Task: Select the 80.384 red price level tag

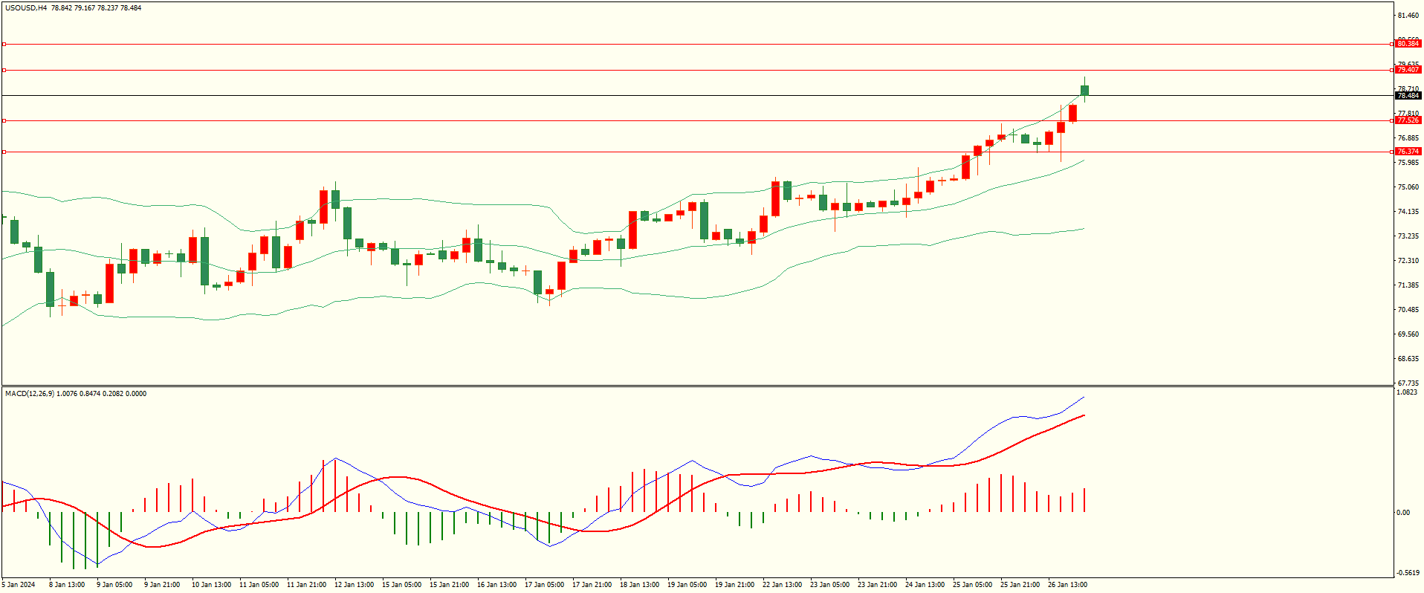Action: [x=1408, y=44]
